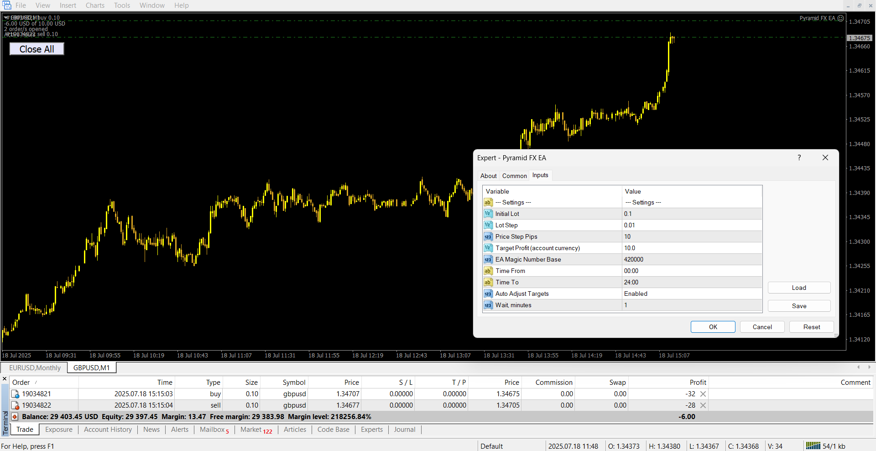Click the Pyramid FX EA smiley icon
Screen dimensions: 876x451
(840, 18)
